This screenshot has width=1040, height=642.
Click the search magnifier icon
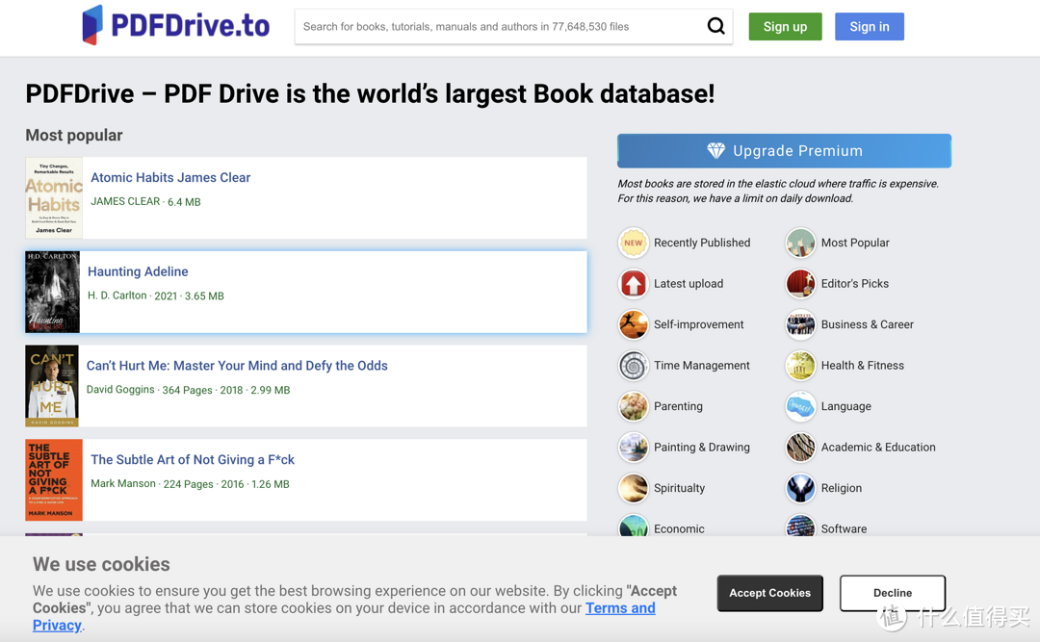[715, 26]
